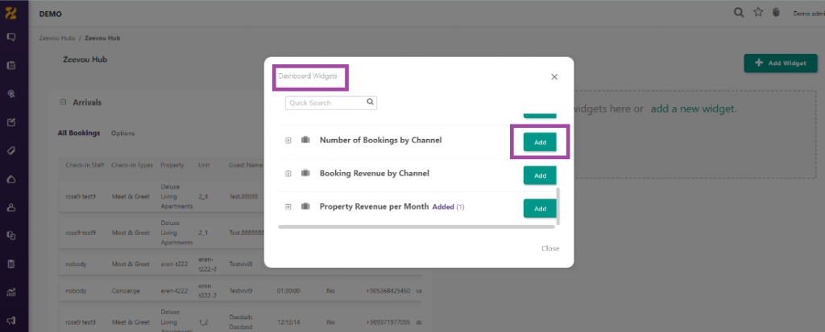This screenshot has width=825, height=332.
Task: Click the 'Number of Bookings by Channel' title
Action: click(x=380, y=140)
